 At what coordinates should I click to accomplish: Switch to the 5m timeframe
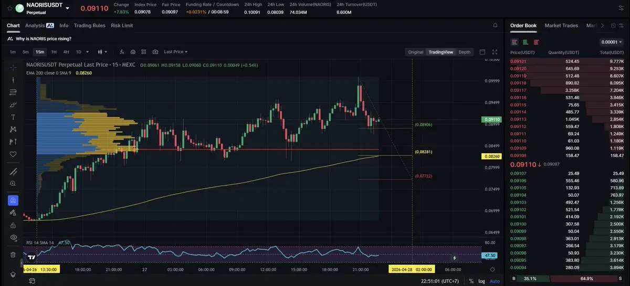click(x=26, y=52)
